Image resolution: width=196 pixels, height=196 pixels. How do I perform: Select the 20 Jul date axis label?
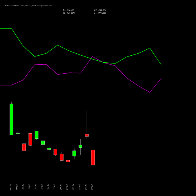click(61, 187)
